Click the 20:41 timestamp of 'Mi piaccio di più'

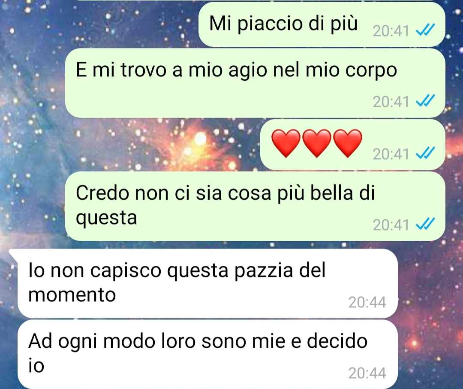(391, 31)
